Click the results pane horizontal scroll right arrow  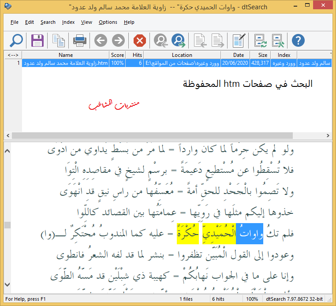[328, 135]
